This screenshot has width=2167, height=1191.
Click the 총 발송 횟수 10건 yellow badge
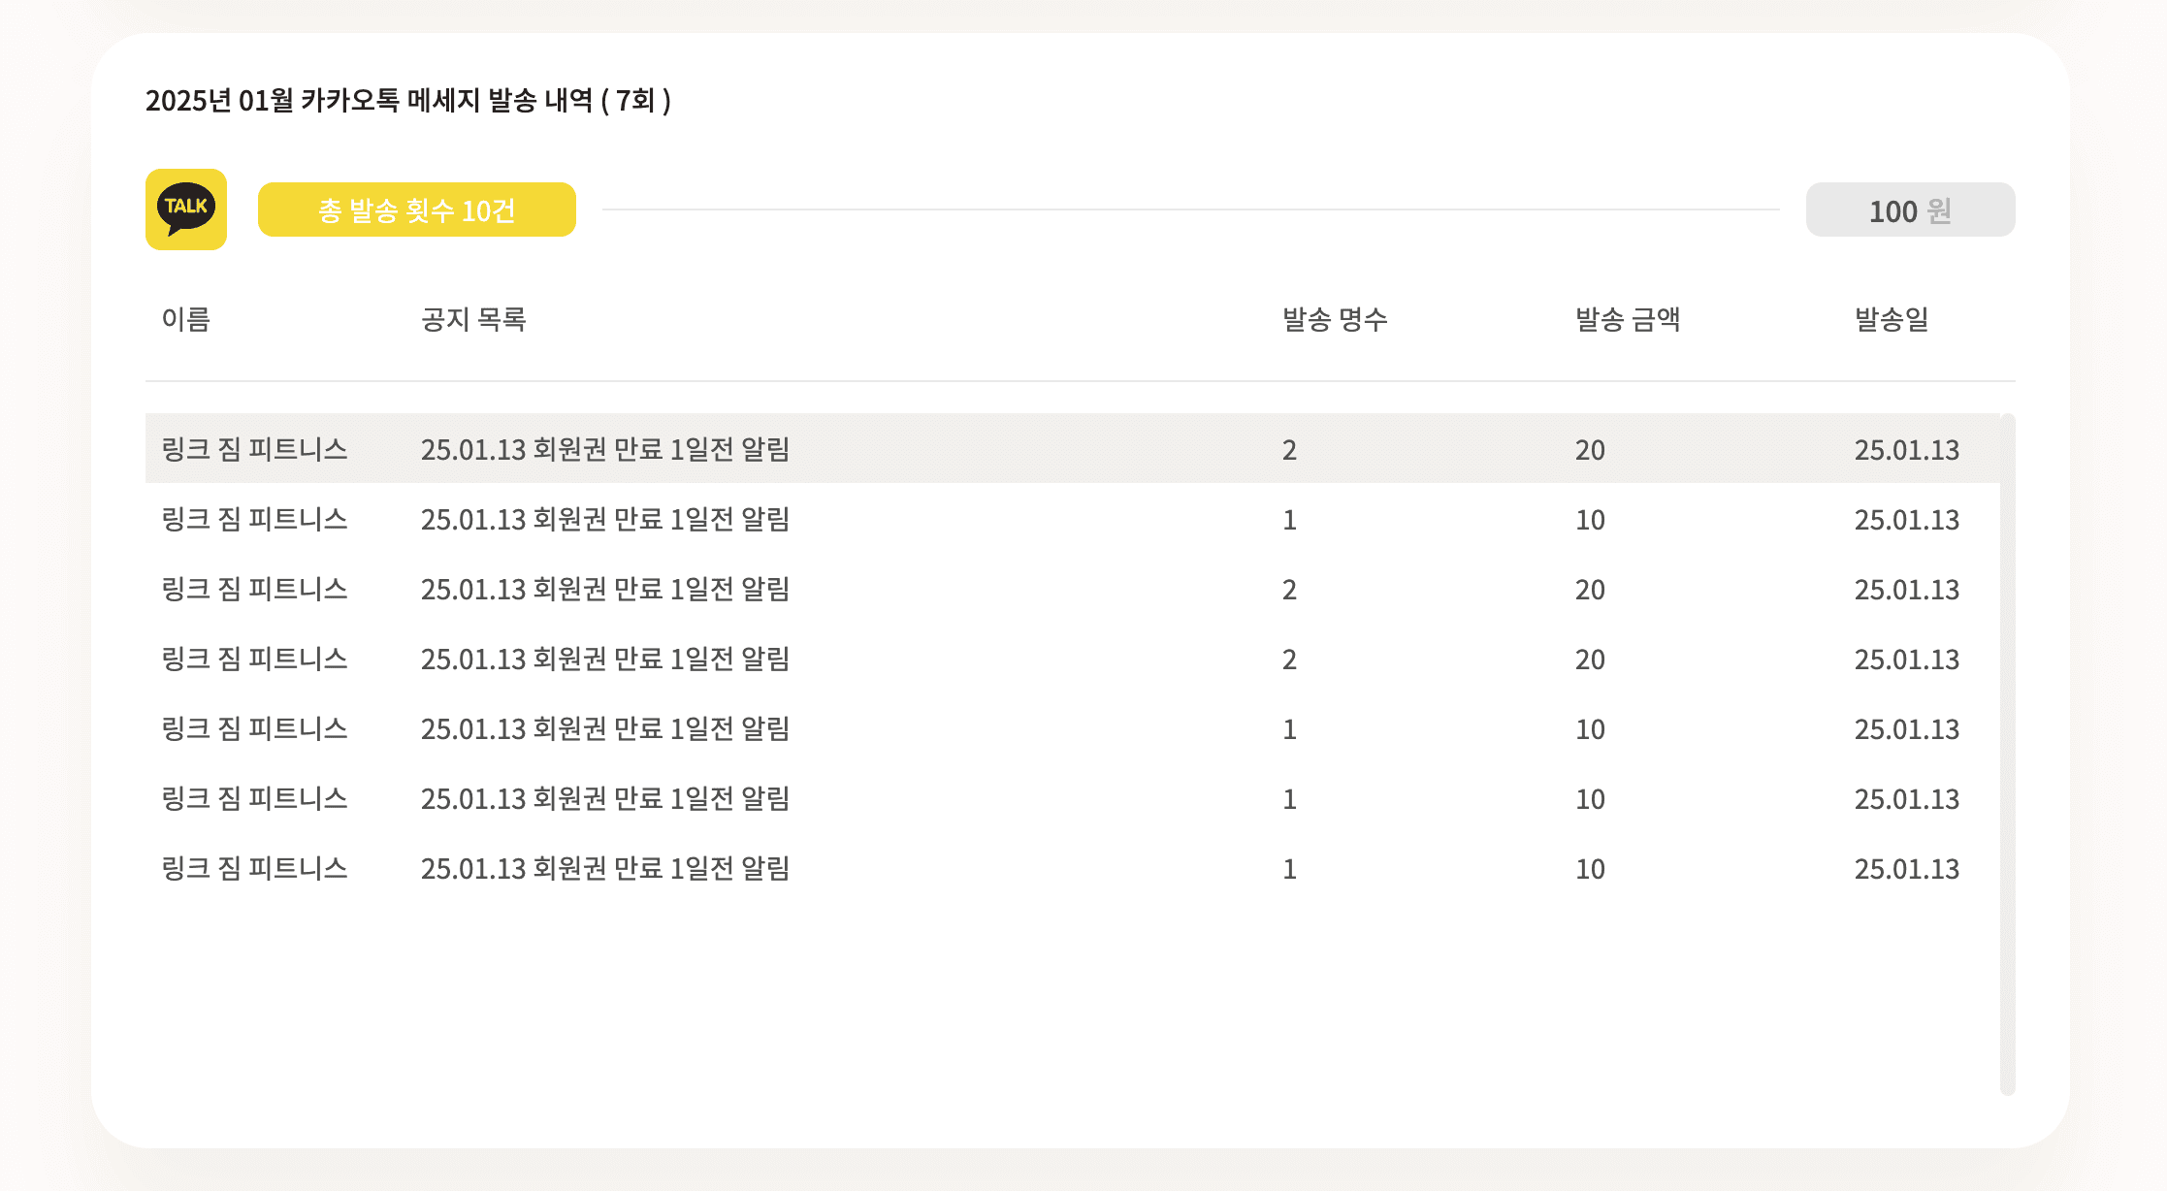tap(417, 209)
